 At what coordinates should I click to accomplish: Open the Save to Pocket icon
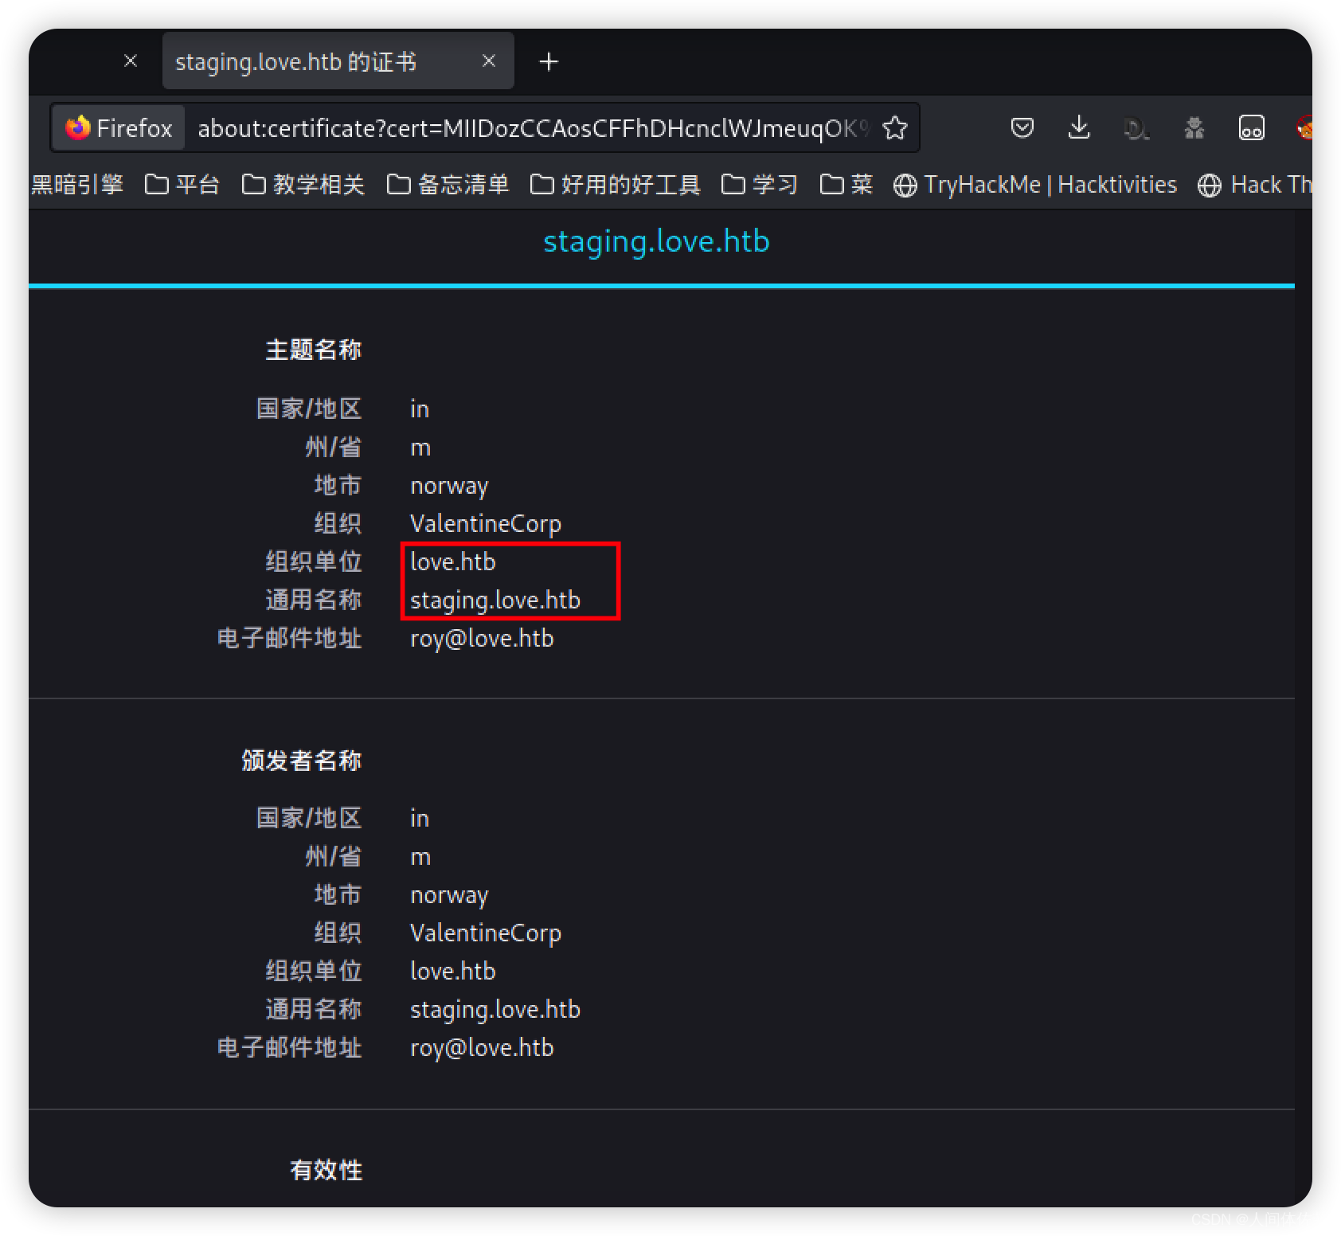tap(1022, 127)
